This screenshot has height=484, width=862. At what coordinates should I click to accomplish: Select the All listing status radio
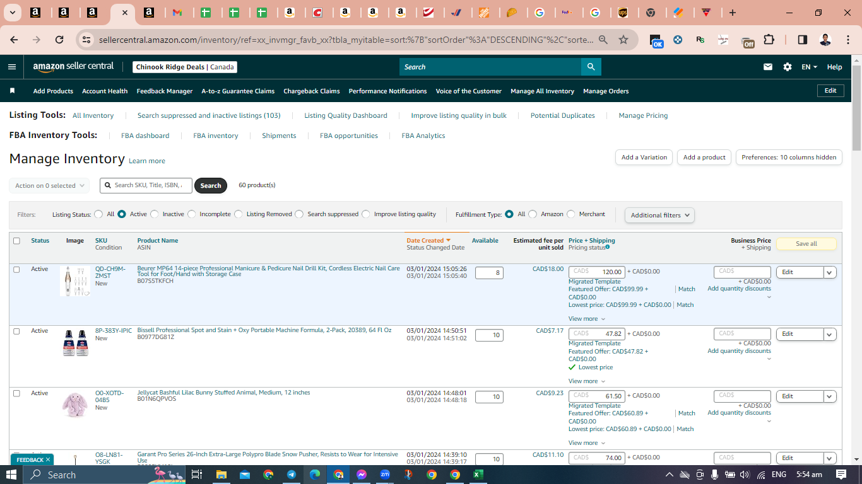click(98, 214)
